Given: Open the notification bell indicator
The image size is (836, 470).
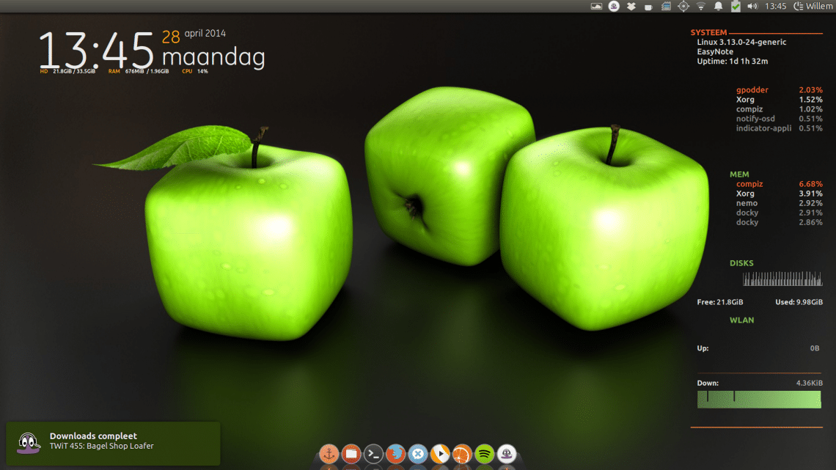Looking at the screenshot, I should (x=718, y=7).
